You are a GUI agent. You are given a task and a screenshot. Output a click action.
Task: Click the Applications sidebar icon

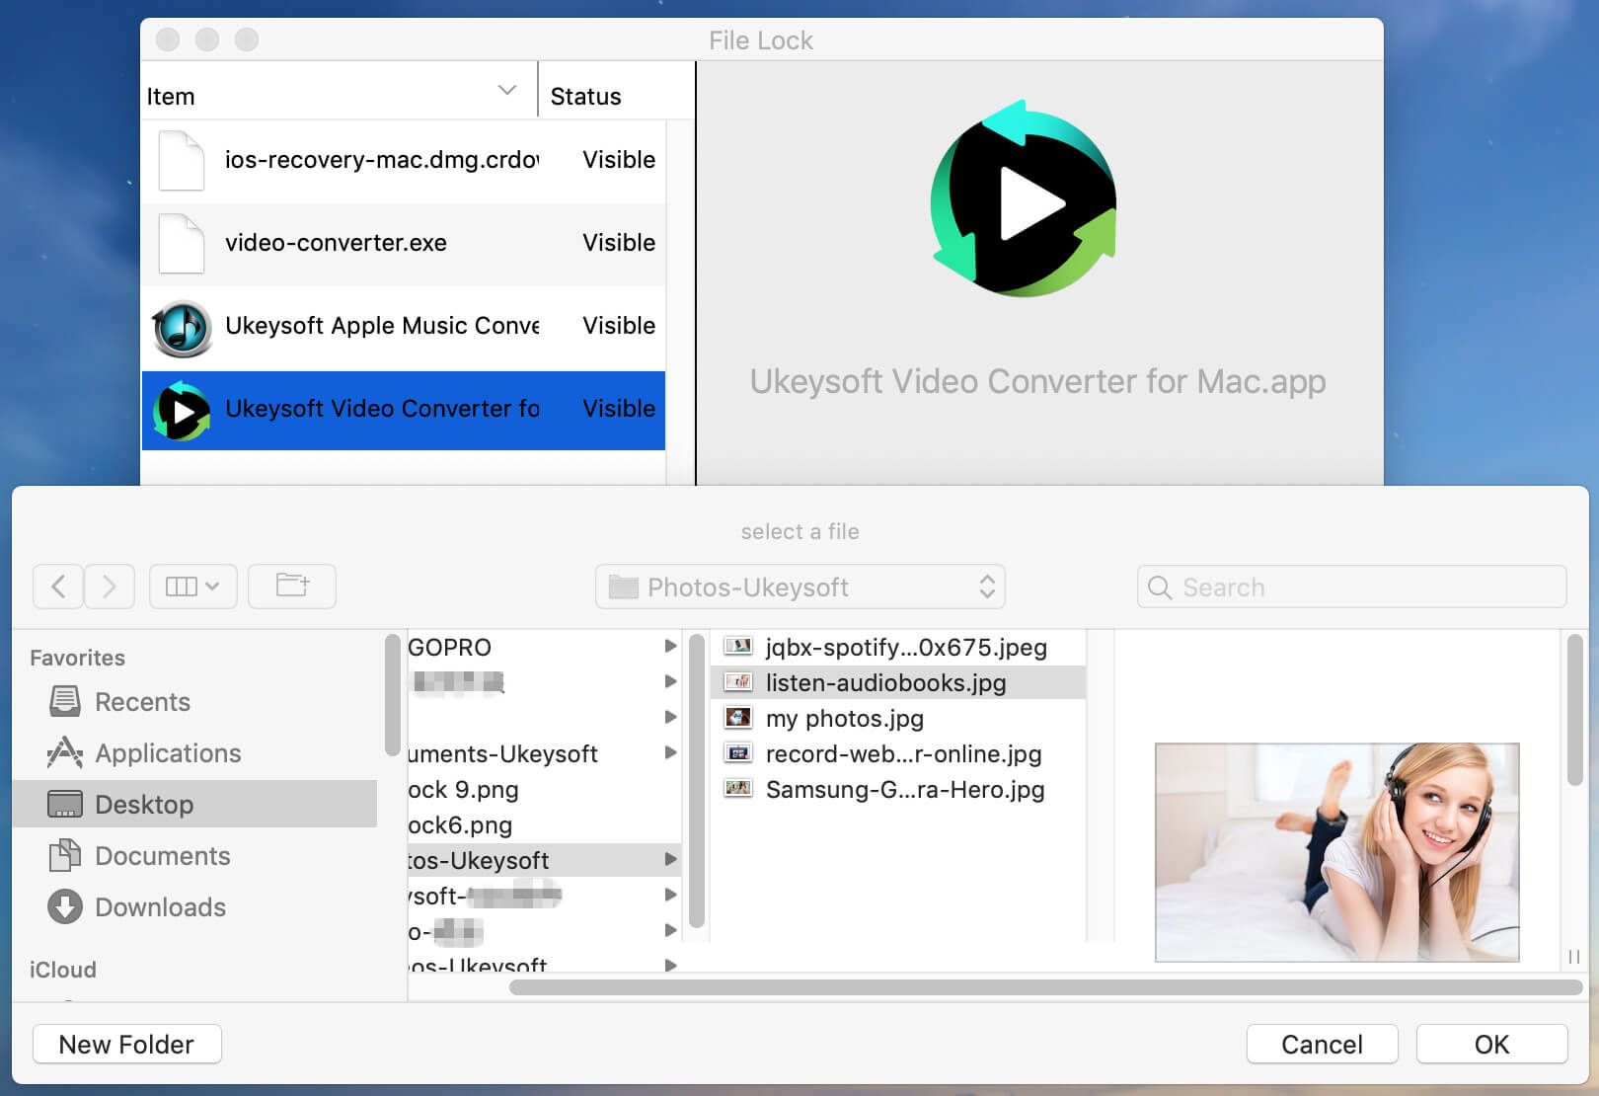pyautogui.click(x=65, y=752)
